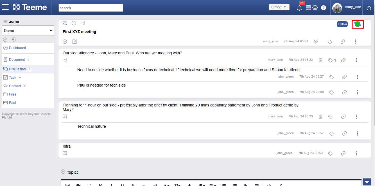
Task: Click mary_jane profile avatar
Action: tap(337, 8)
